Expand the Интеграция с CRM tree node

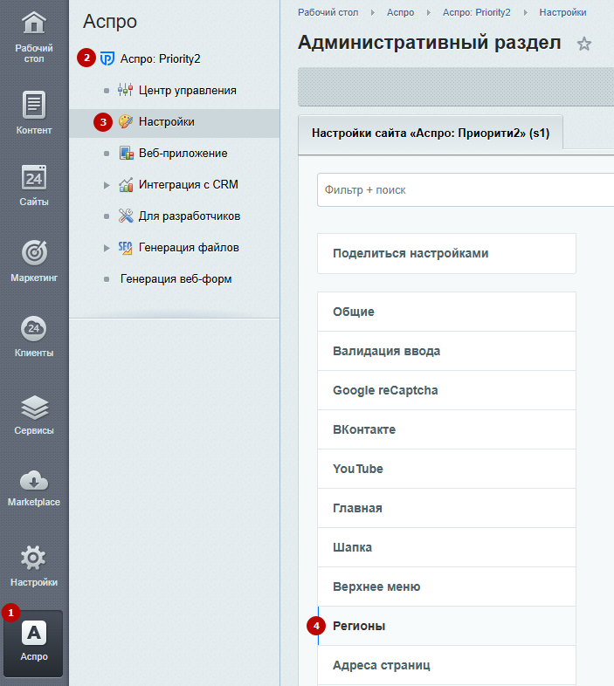(x=107, y=185)
